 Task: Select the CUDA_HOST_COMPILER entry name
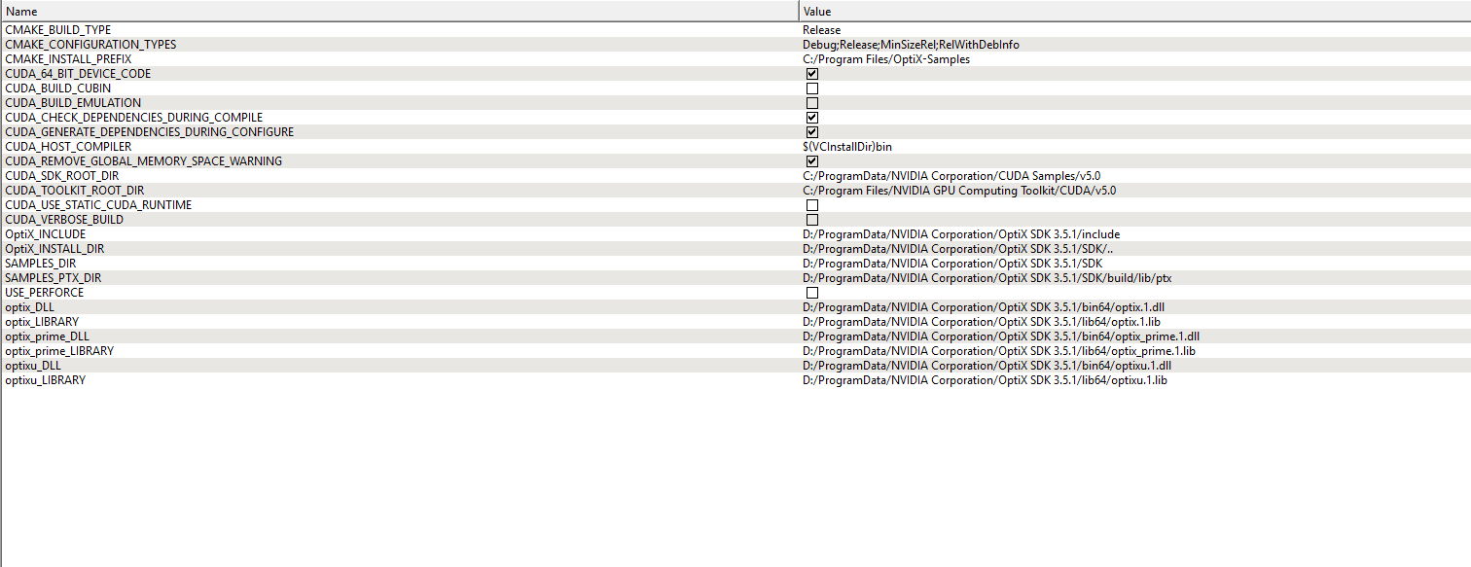[68, 147]
